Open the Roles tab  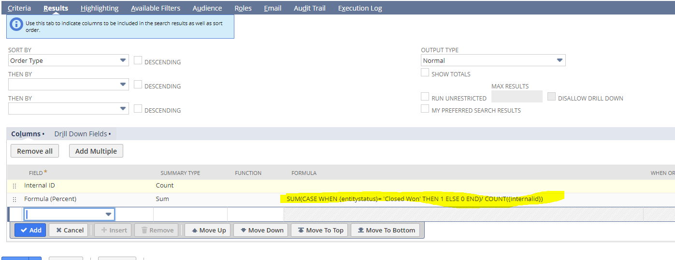(243, 8)
